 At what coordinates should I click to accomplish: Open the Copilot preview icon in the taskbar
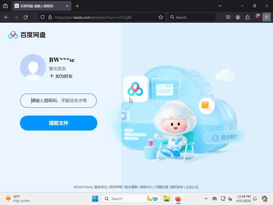[265, 199]
